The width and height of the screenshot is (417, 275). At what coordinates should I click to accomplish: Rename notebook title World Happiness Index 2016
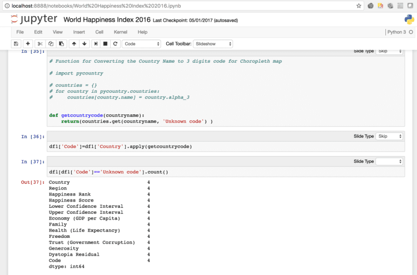point(107,19)
